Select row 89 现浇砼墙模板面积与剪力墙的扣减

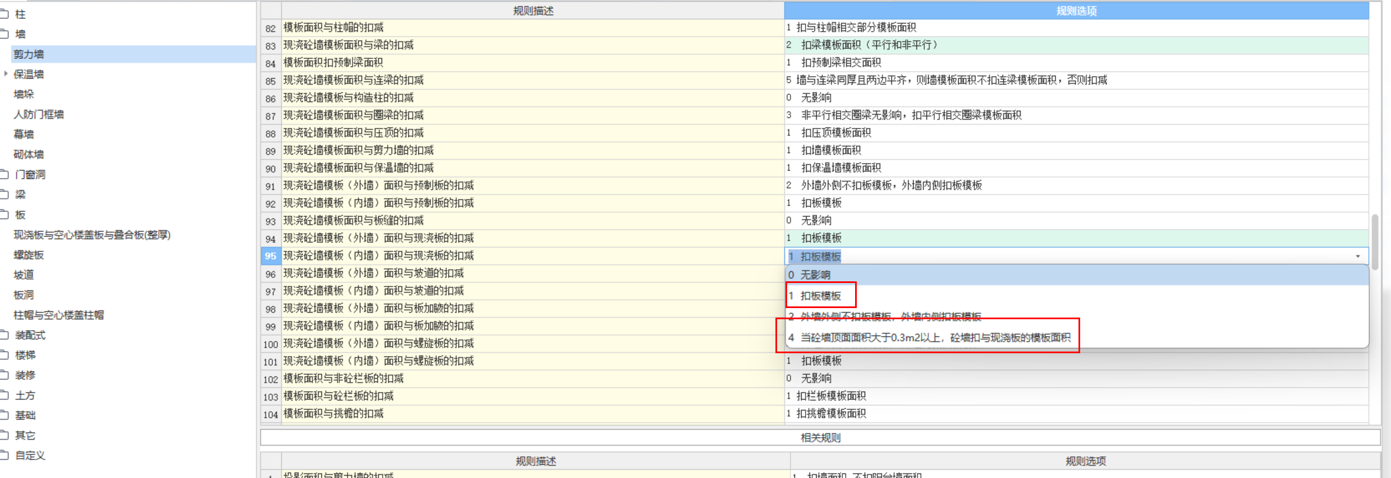pyautogui.click(x=533, y=150)
